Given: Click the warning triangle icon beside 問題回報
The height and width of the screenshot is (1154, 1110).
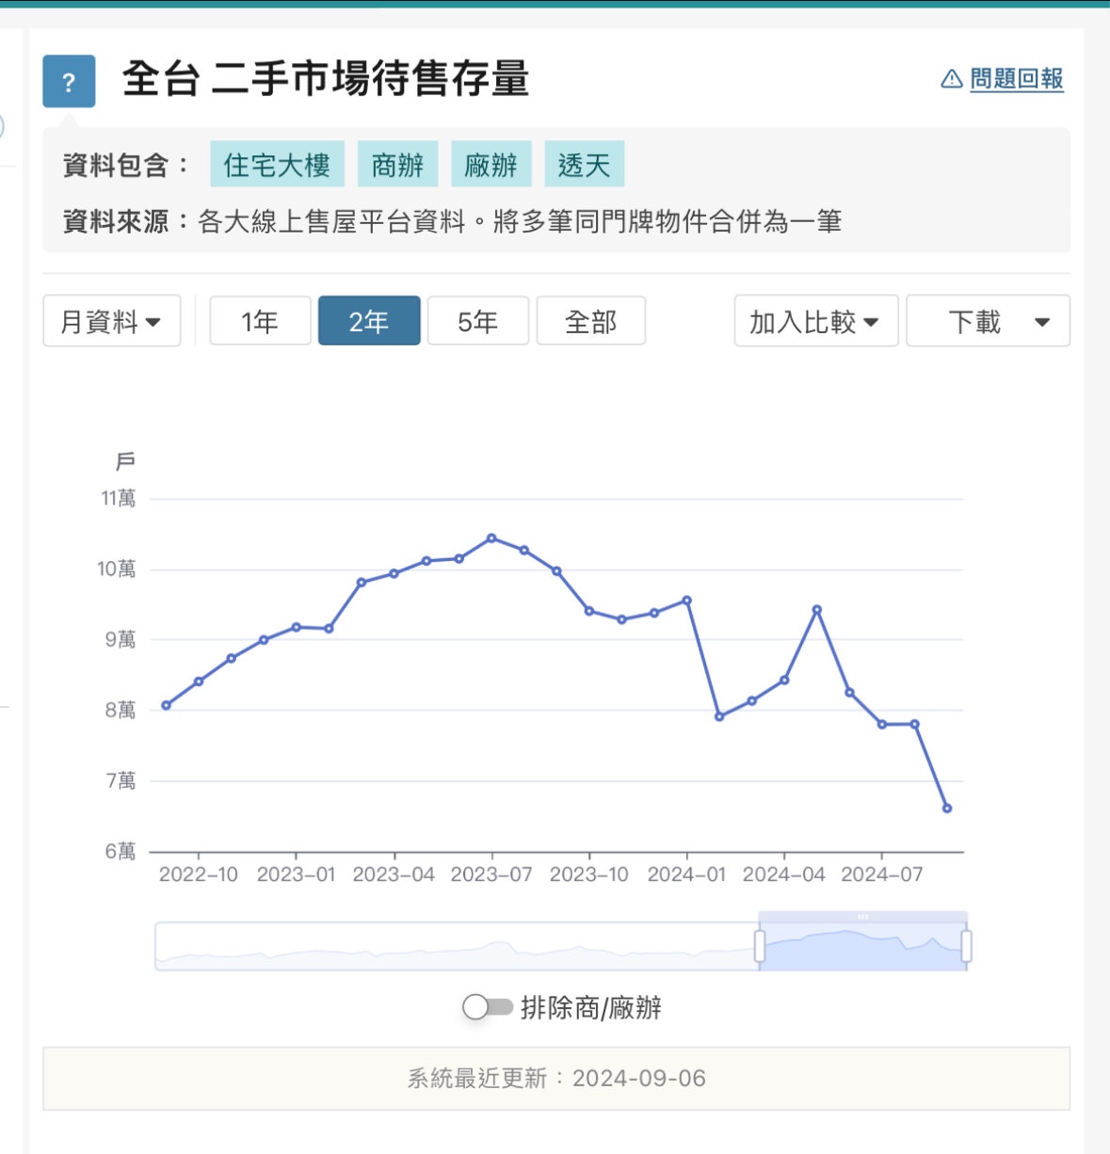Looking at the screenshot, I should tap(952, 79).
